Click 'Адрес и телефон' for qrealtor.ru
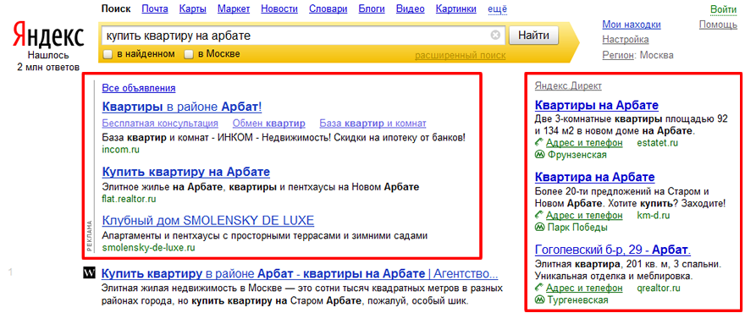 tap(584, 288)
